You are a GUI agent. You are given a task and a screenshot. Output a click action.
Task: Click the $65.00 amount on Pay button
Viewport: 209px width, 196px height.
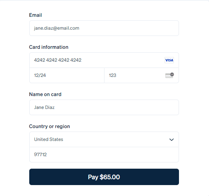(110, 177)
